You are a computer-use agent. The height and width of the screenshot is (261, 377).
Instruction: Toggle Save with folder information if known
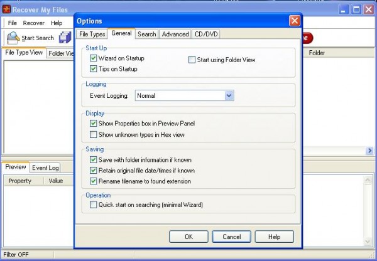[93, 159]
